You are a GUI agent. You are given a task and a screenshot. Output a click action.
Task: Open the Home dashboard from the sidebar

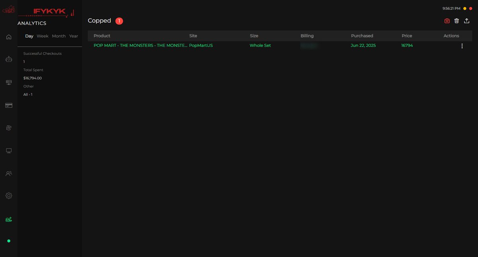click(x=9, y=37)
